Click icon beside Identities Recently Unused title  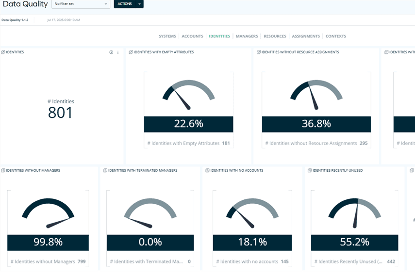pos(310,170)
